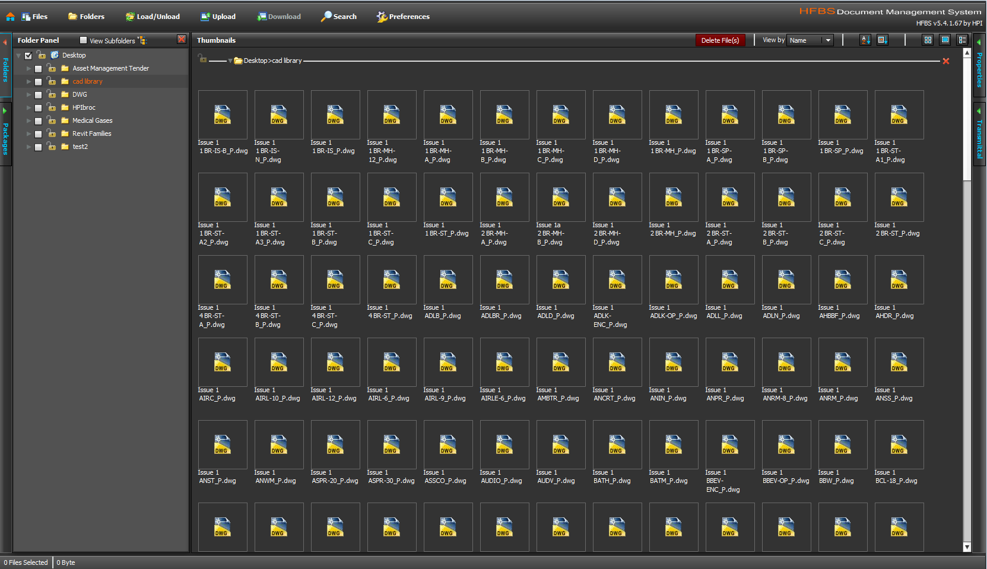Expand the HPIbroc folder node
Viewport: 987px width, 569px height.
(28, 107)
